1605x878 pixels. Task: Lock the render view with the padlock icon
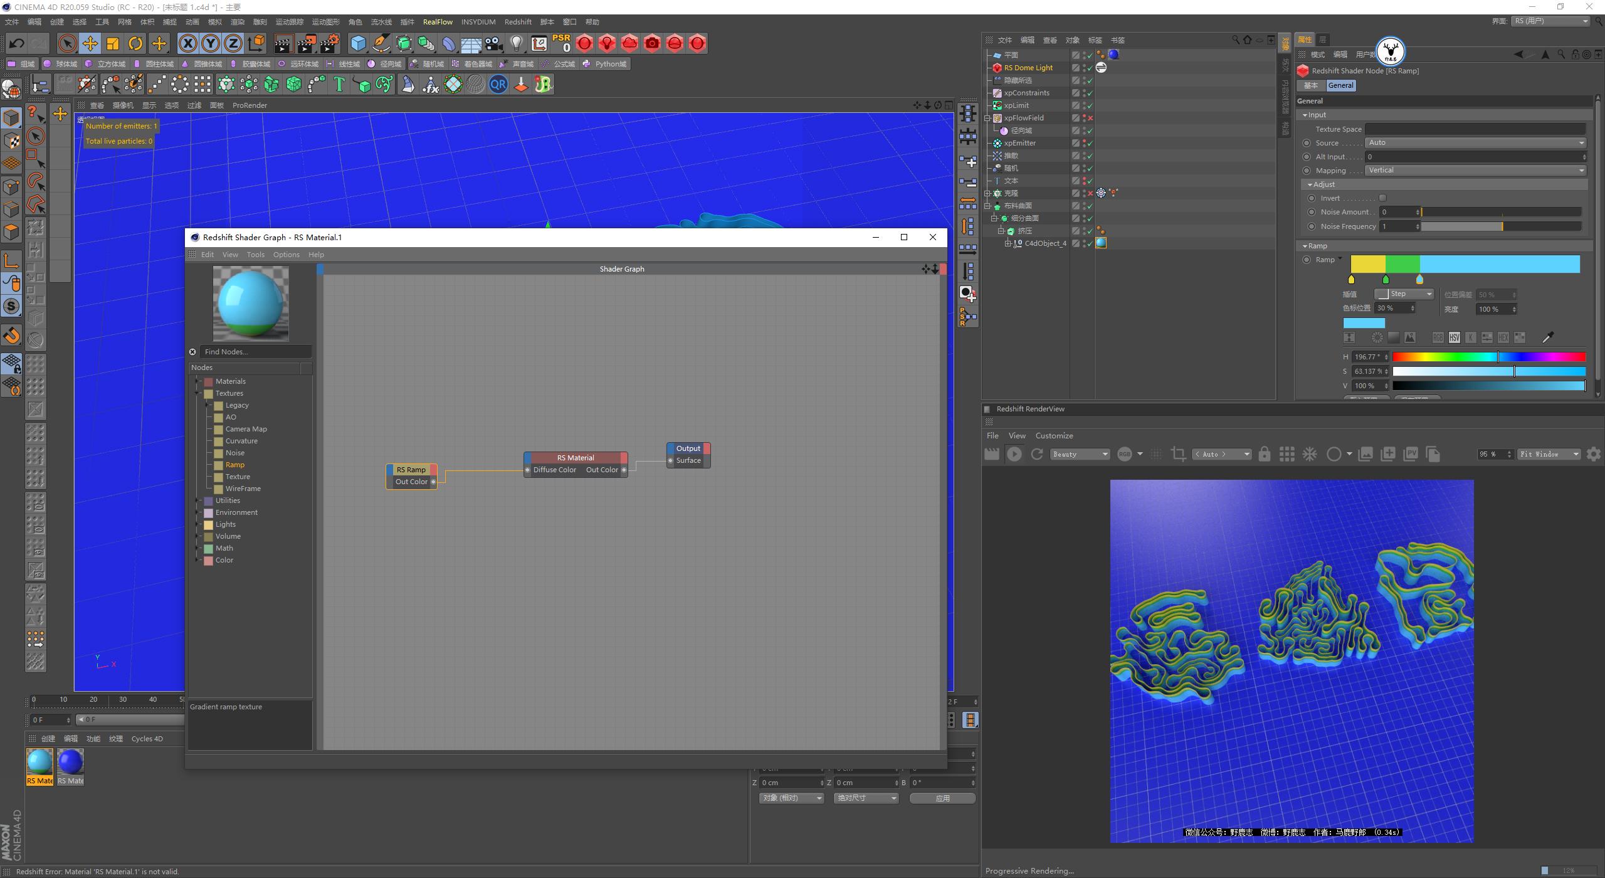pos(1265,453)
